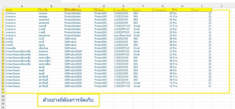Image resolution: width=235 pixels, height=109 pixels.
Task: Select BIG in the กรุงเทพ row
Action: [143, 13]
